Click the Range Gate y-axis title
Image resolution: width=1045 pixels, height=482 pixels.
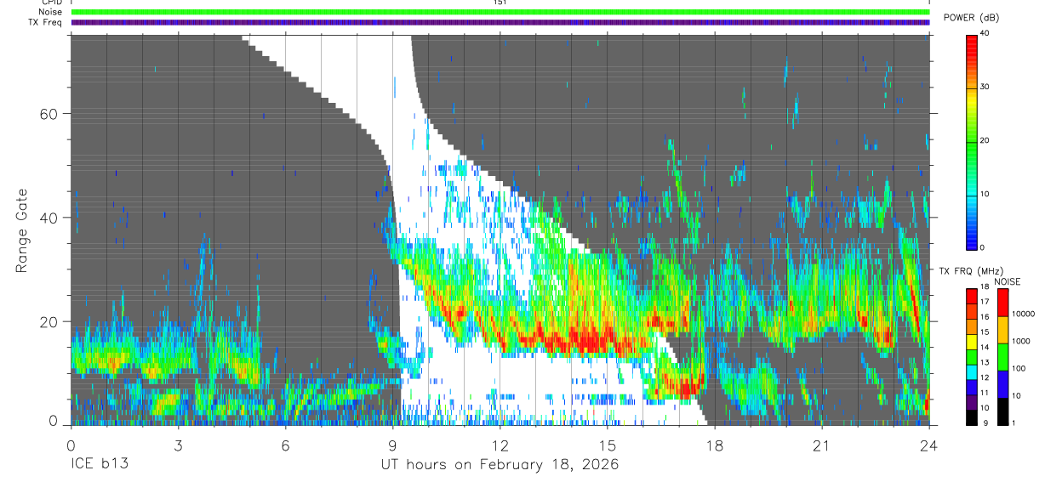pyautogui.click(x=23, y=230)
